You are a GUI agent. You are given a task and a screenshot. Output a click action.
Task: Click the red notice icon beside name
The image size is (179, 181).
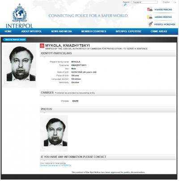pos(42,46)
